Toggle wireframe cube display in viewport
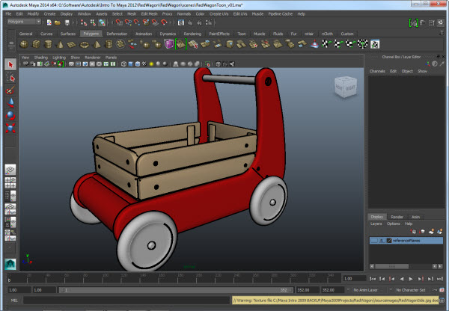Image resolution: width=449 pixels, height=311 pixels. (123, 64)
